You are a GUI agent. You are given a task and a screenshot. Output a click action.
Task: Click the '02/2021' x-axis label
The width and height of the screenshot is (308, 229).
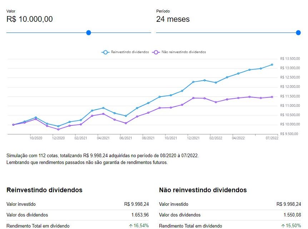coord(81,138)
